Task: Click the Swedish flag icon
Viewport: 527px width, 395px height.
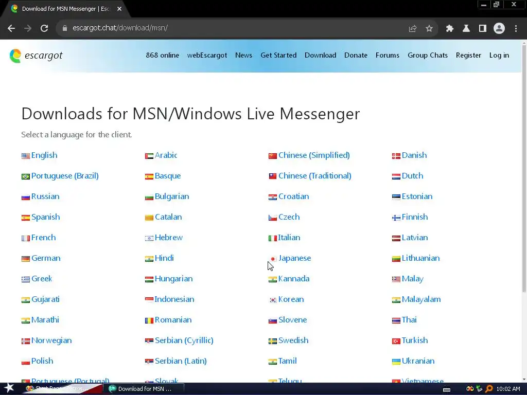Action: [x=273, y=341]
